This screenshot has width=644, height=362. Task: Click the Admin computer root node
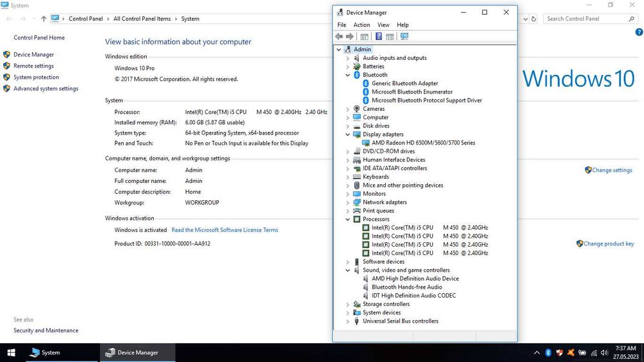point(362,50)
